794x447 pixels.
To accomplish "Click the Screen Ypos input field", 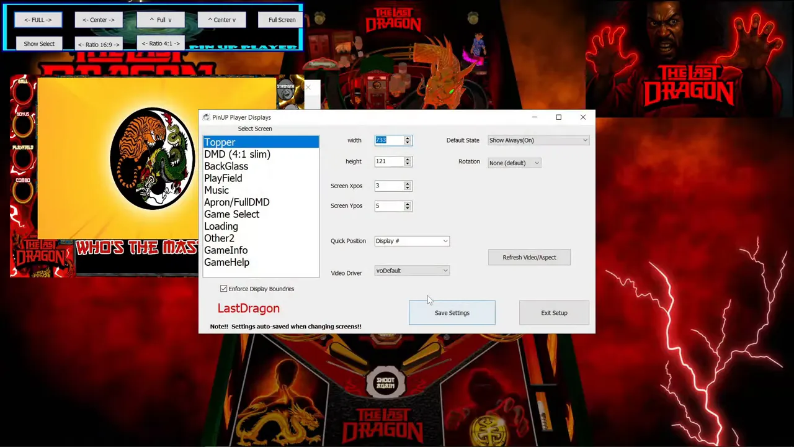I will pyautogui.click(x=388, y=205).
